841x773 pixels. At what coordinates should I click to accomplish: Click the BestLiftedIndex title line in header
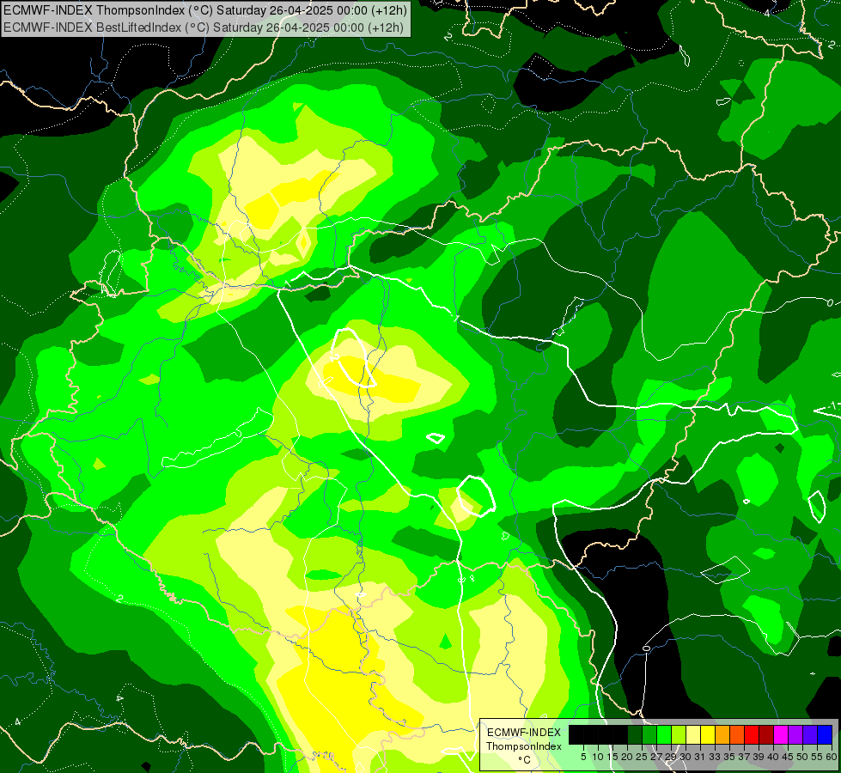tap(204, 27)
